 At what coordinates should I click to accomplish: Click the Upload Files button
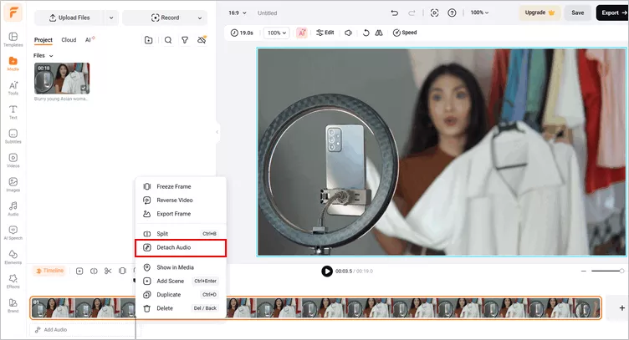[x=69, y=18]
